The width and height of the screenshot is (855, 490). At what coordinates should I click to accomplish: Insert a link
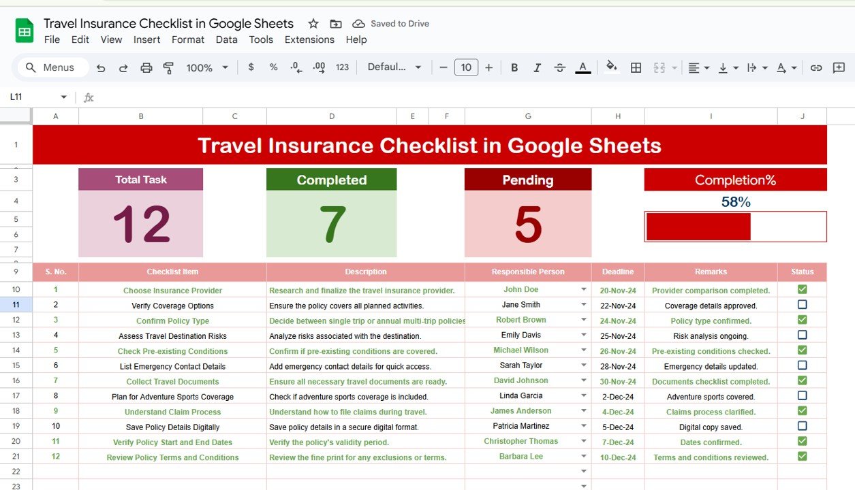pyautogui.click(x=816, y=67)
